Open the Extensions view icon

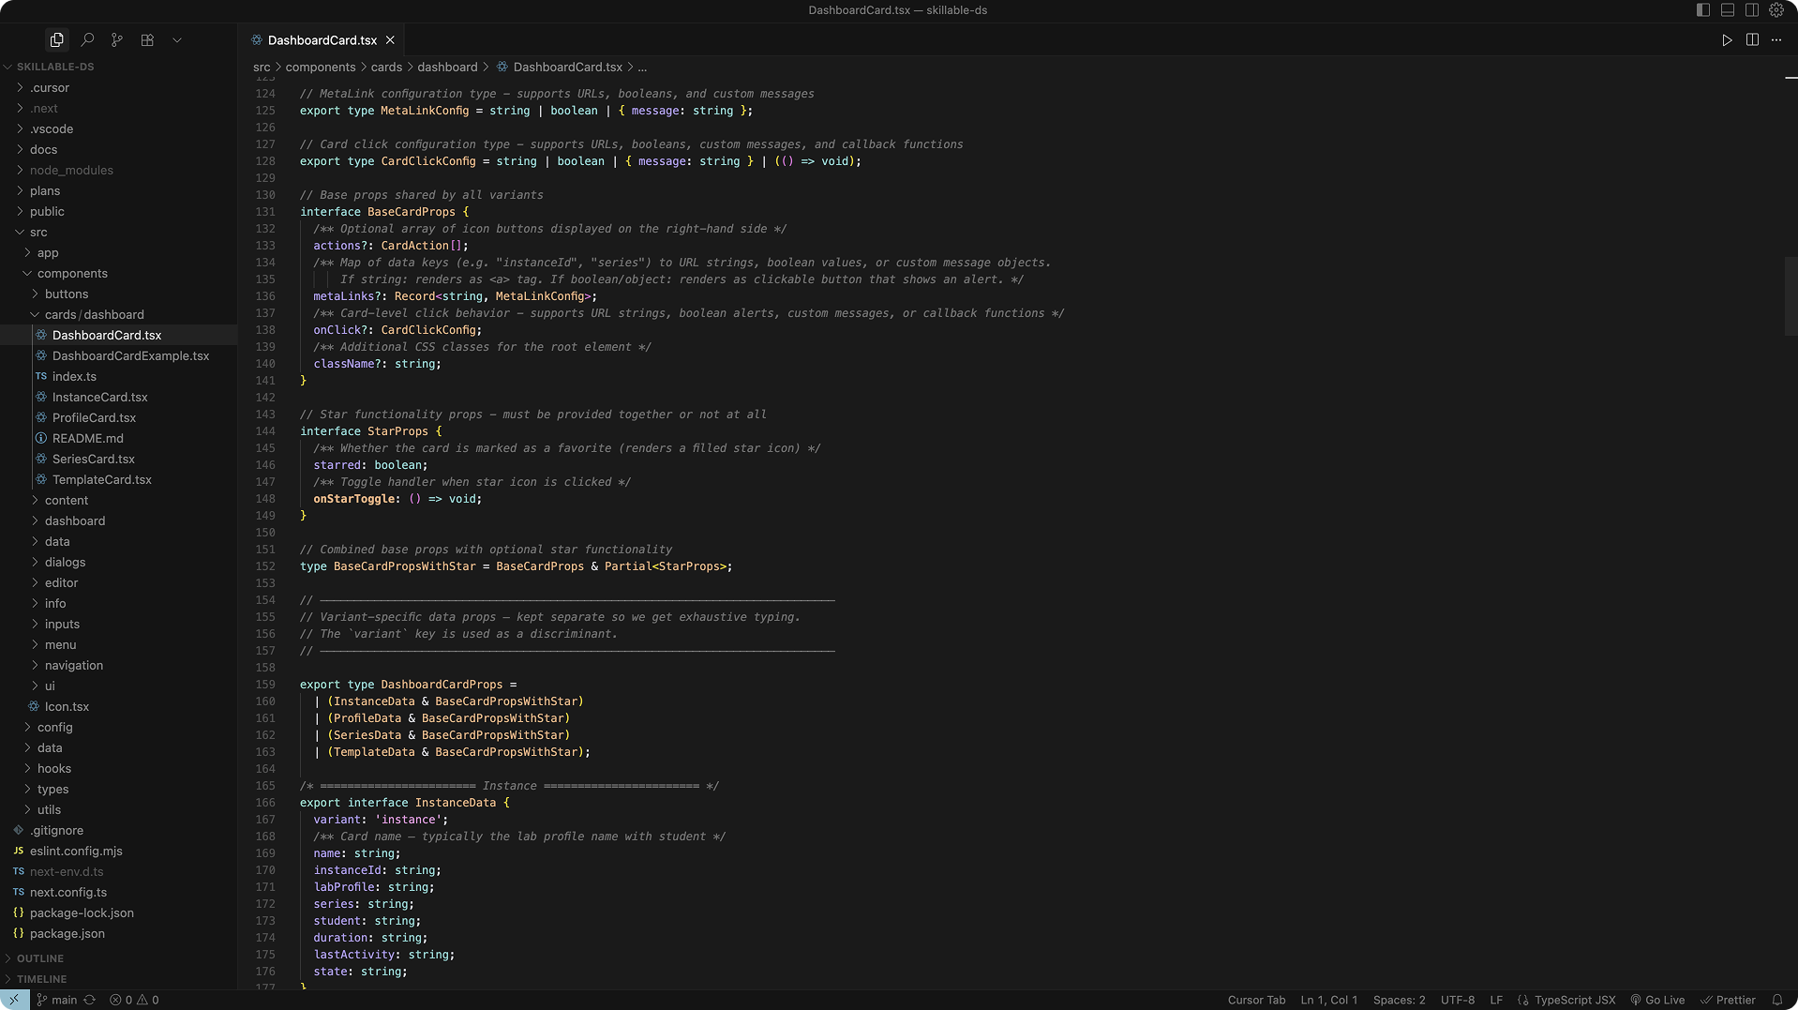pos(147,40)
